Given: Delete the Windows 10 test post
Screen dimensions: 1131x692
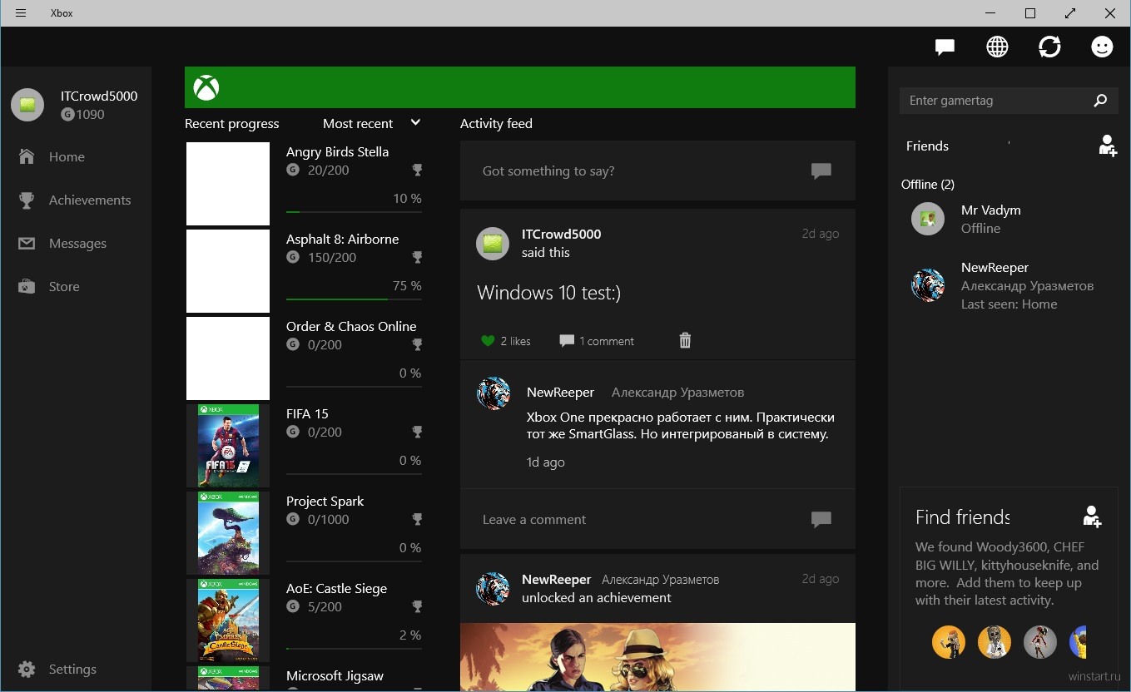Looking at the screenshot, I should click(685, 340).
